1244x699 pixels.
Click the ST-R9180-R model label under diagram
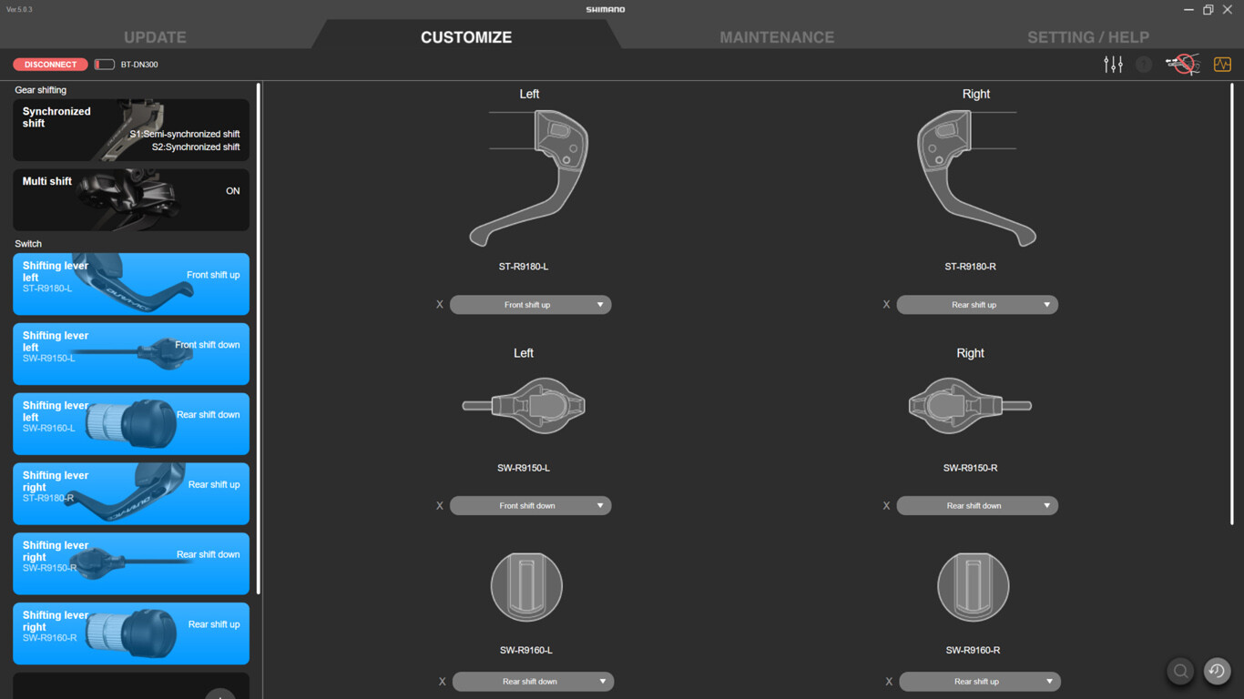[x=971, y=267]
